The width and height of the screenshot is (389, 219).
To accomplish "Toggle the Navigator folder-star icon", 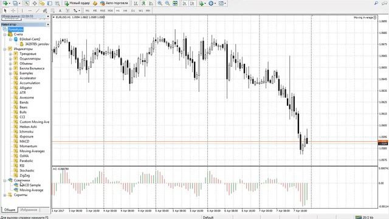I will pyautogui.click(x=42, y=3).
